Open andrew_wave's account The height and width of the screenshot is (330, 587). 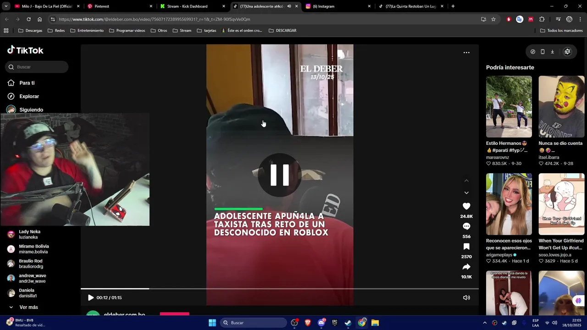(x=32, y=278)
